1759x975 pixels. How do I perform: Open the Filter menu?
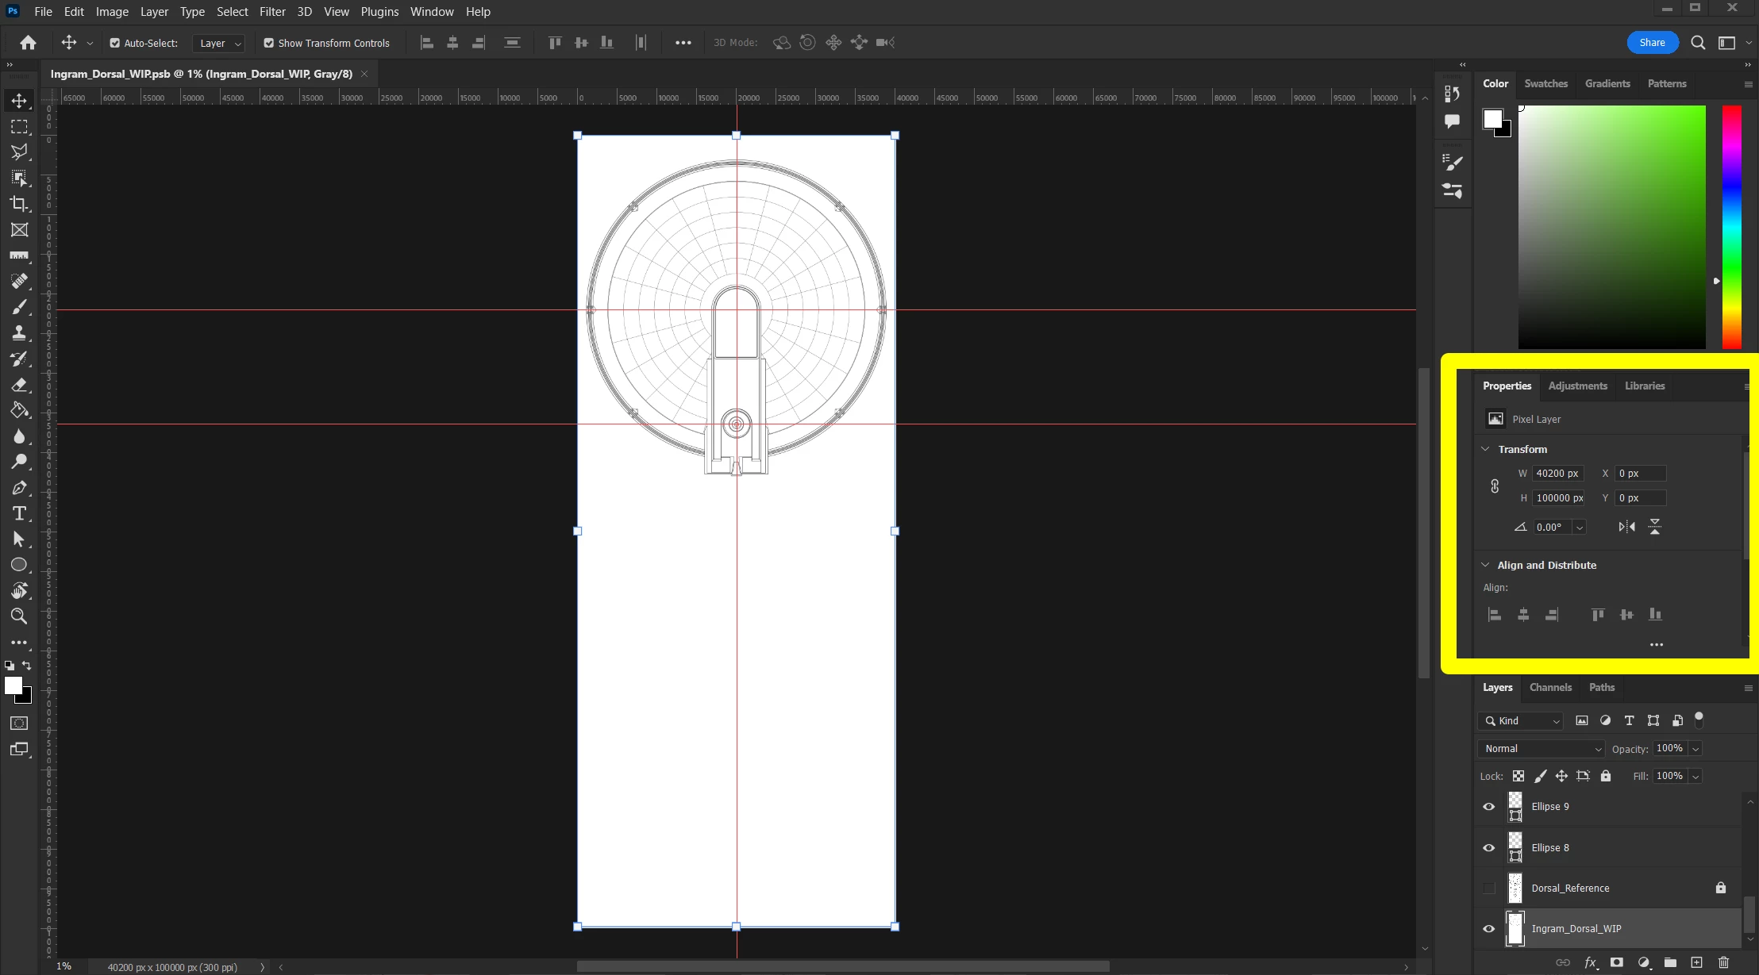271,12
